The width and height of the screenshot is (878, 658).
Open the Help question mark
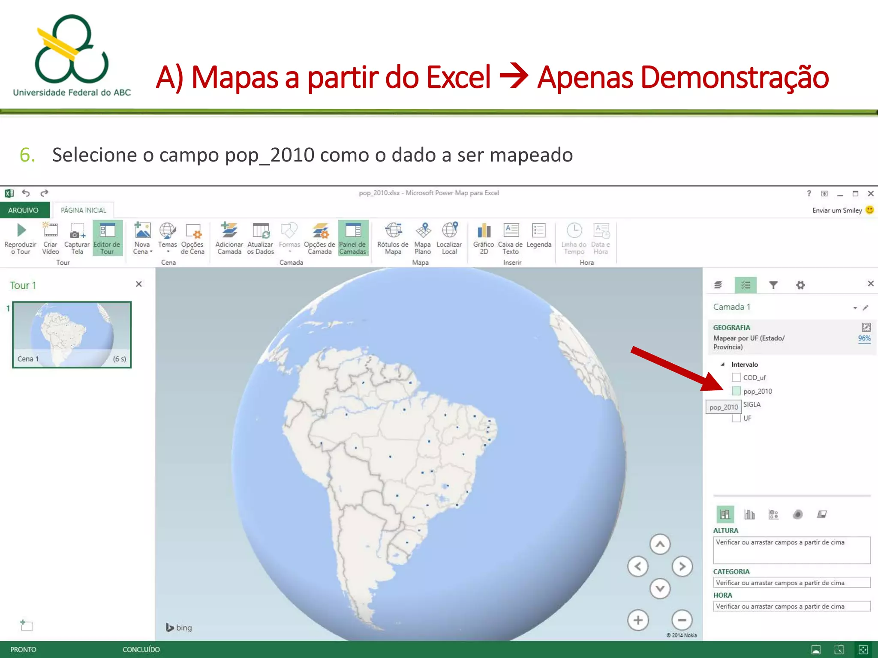coord(809,193)
